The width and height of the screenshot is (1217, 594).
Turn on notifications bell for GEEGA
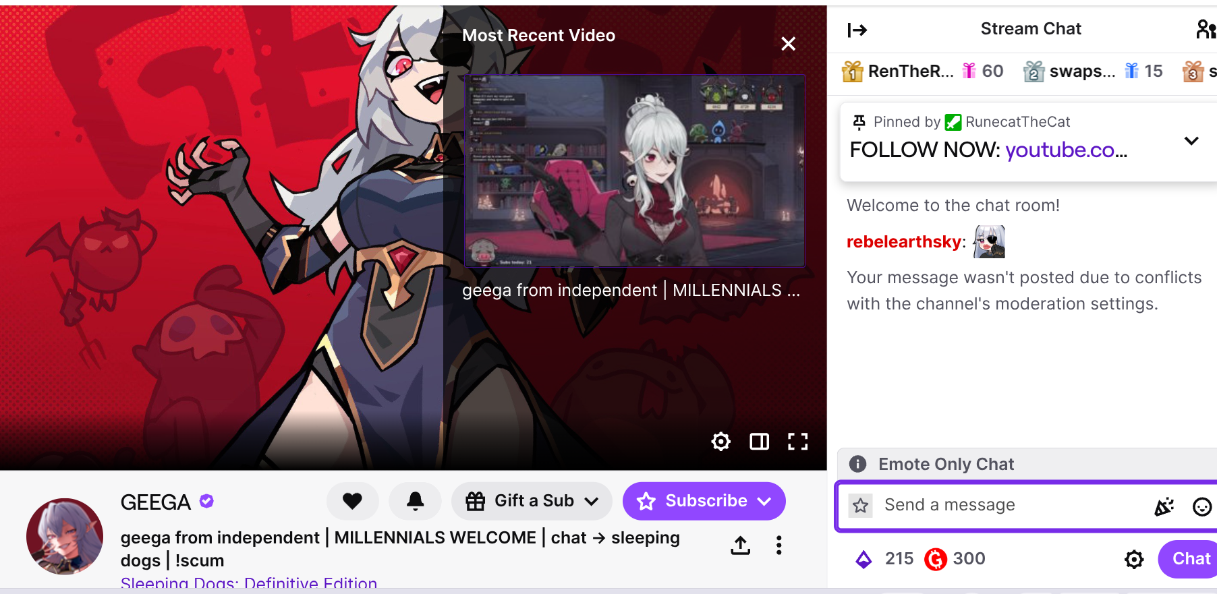pyautogui.click(x=416, y=501)
